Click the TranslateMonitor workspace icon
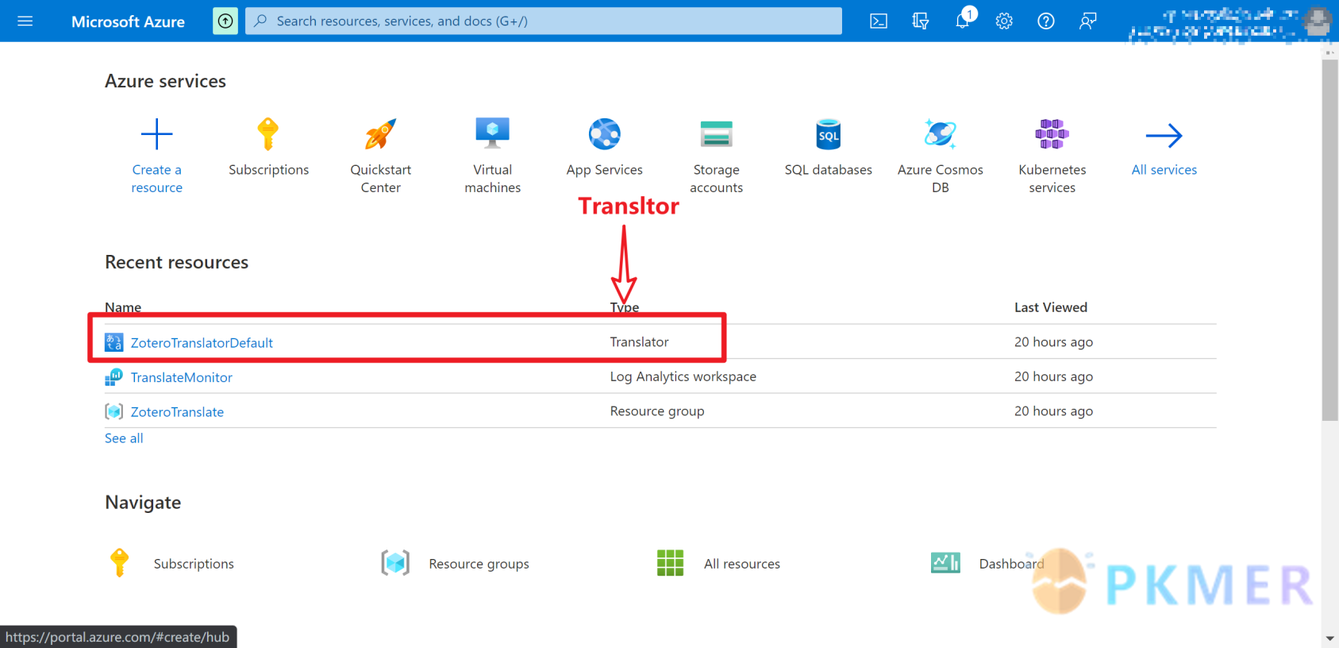 [114, 377]
